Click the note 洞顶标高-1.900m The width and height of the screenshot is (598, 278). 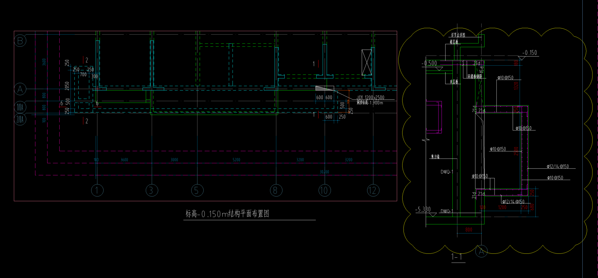pyautogui.click(x=370, y=103)
